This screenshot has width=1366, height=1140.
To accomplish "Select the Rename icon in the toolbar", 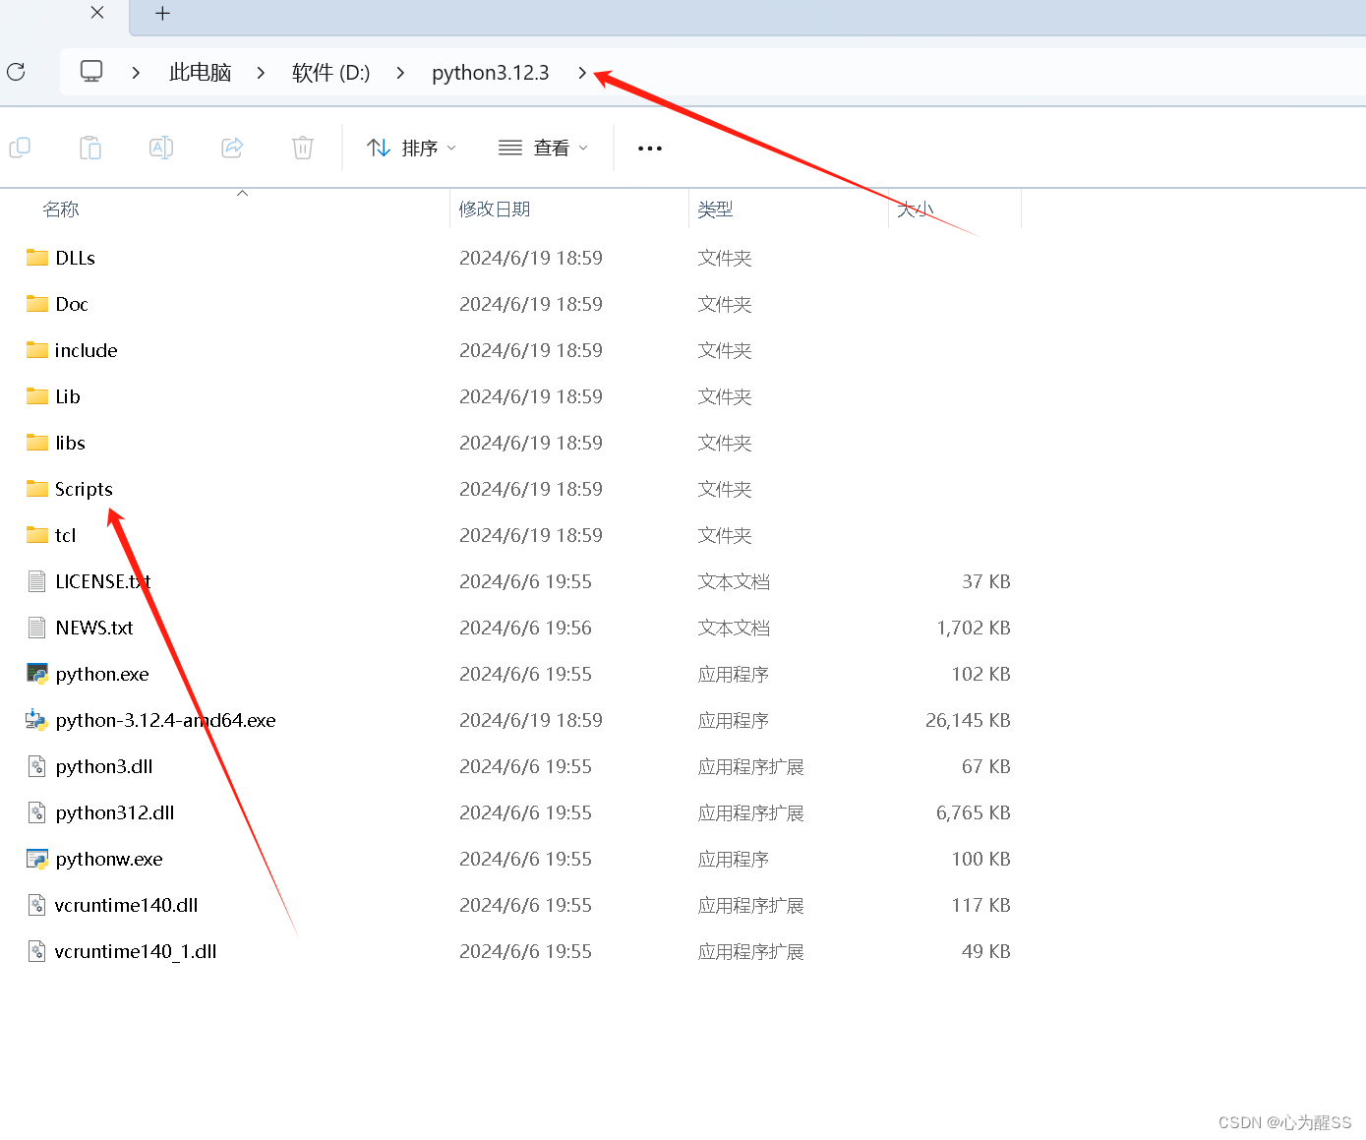I will coord(161,148).
